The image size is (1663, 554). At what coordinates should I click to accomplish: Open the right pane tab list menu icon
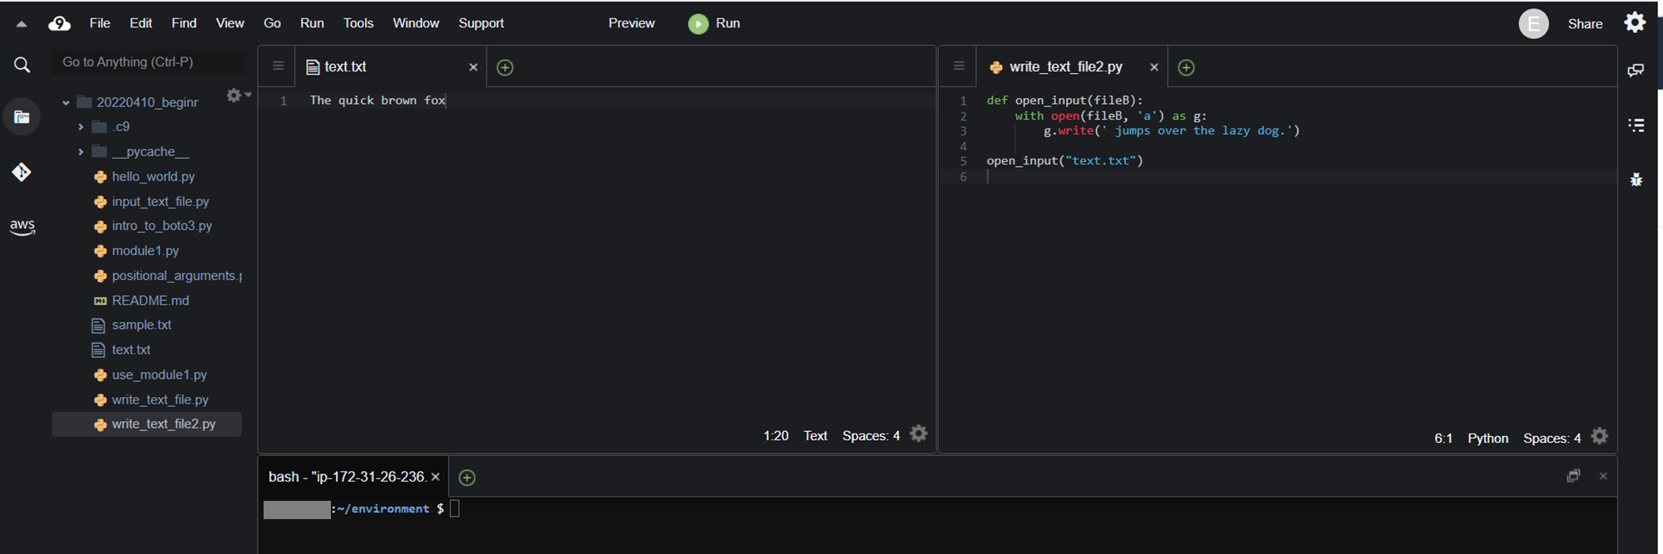(959, 66)
